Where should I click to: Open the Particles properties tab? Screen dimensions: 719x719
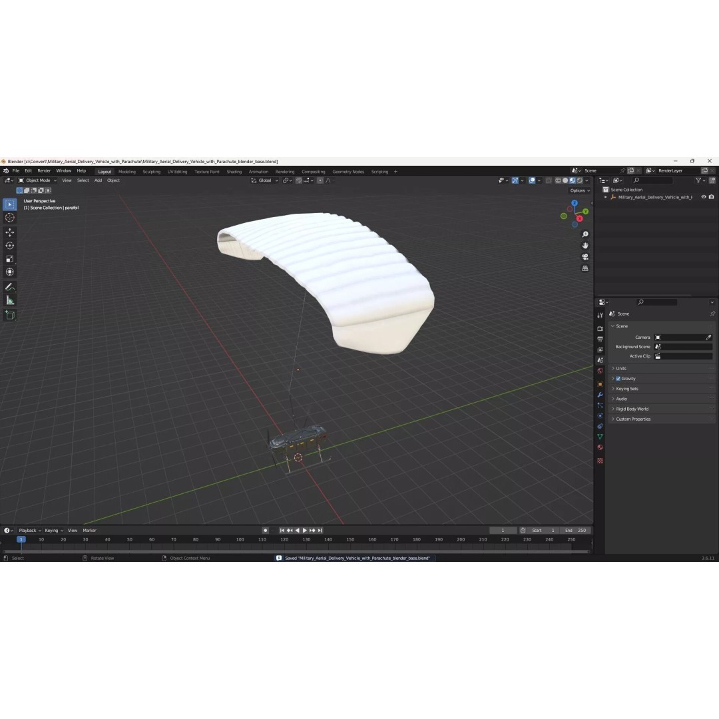(x=600, y=405)
